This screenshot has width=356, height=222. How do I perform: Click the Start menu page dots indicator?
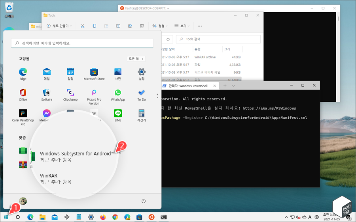157,96
